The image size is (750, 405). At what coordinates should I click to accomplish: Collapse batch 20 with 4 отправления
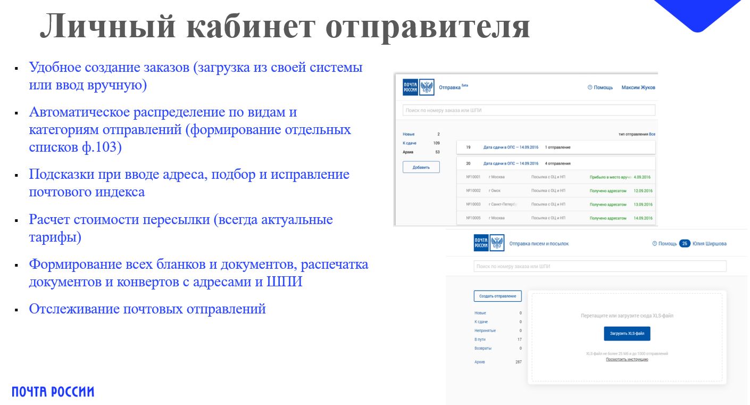tap(555, 163)
